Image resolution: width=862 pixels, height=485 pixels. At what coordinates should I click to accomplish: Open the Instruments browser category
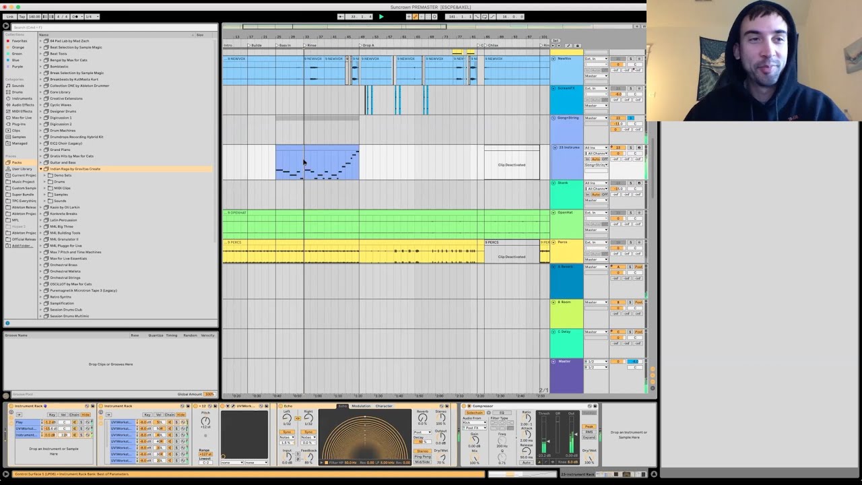coord(22,98)
